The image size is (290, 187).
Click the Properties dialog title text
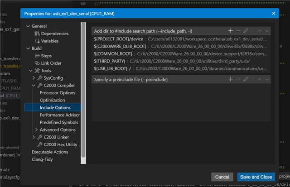(69, 14)
